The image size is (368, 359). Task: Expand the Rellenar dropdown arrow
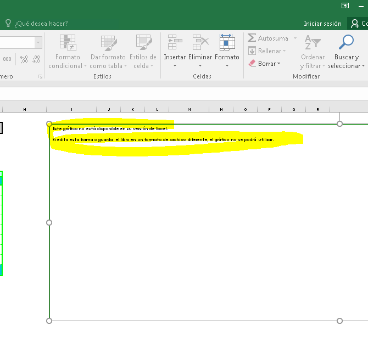pos(284,51)
